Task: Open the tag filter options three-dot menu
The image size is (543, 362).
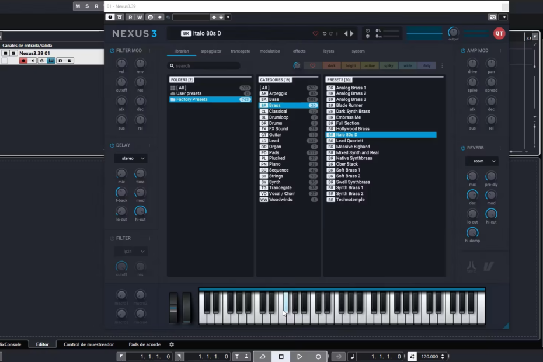Action: [x=442, y=65]
